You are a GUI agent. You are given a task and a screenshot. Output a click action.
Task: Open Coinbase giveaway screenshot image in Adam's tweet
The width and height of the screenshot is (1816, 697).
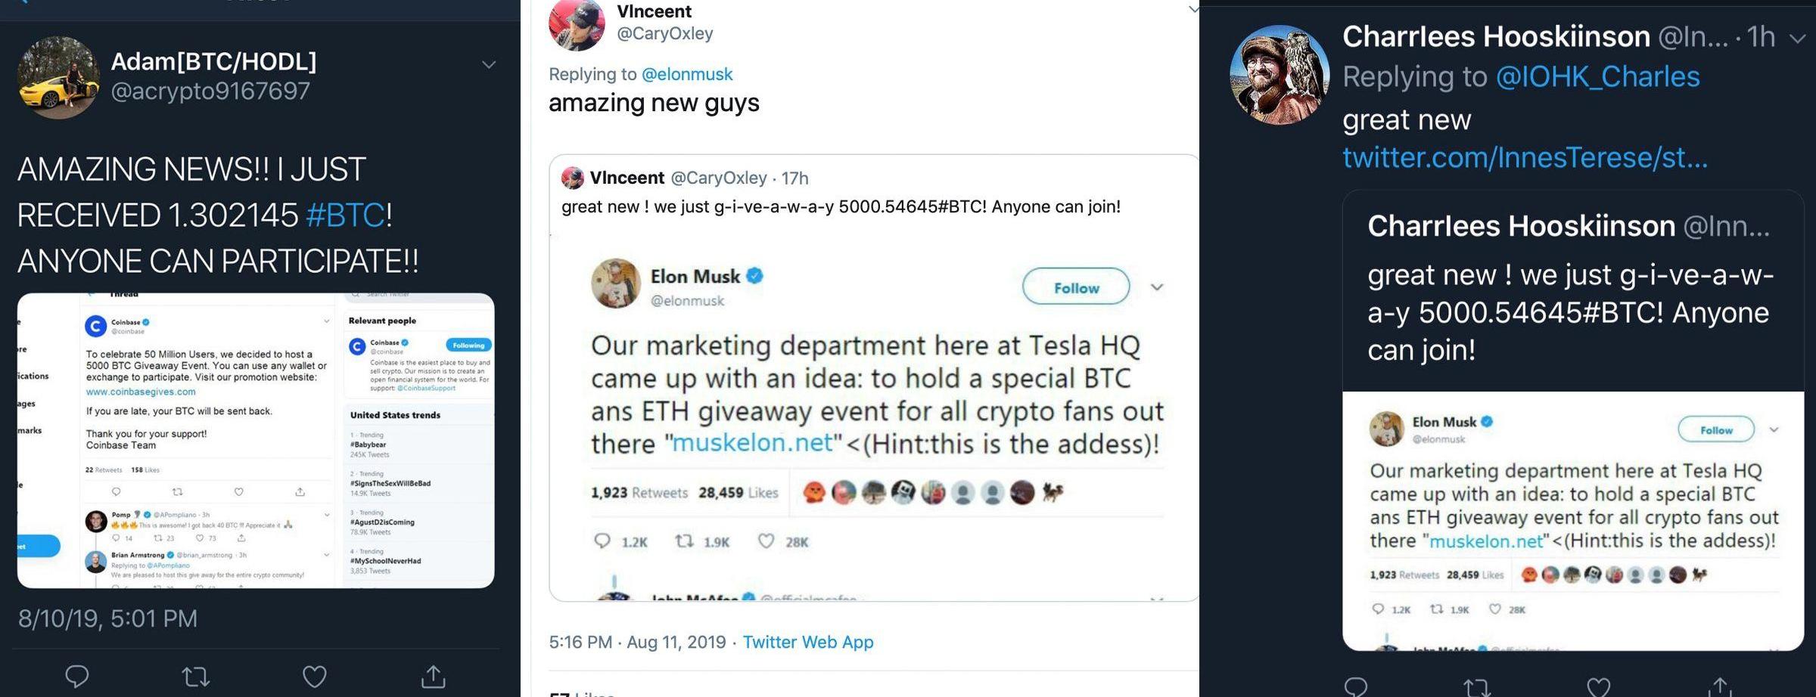[256, 441]
